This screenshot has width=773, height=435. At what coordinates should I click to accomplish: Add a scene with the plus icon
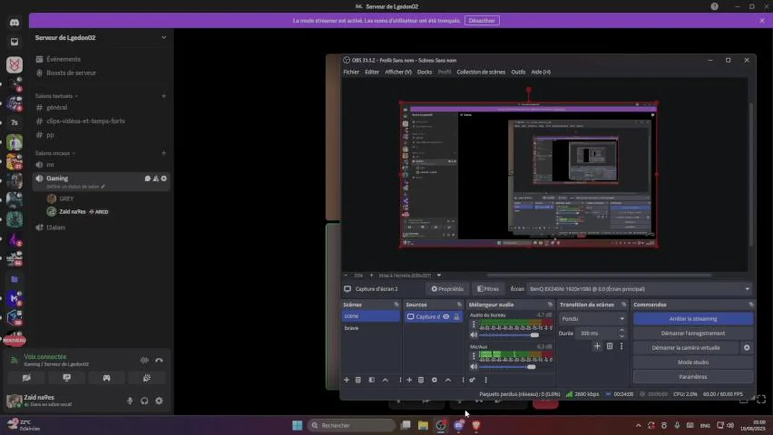pyautogui.click(x=347, y=380)
